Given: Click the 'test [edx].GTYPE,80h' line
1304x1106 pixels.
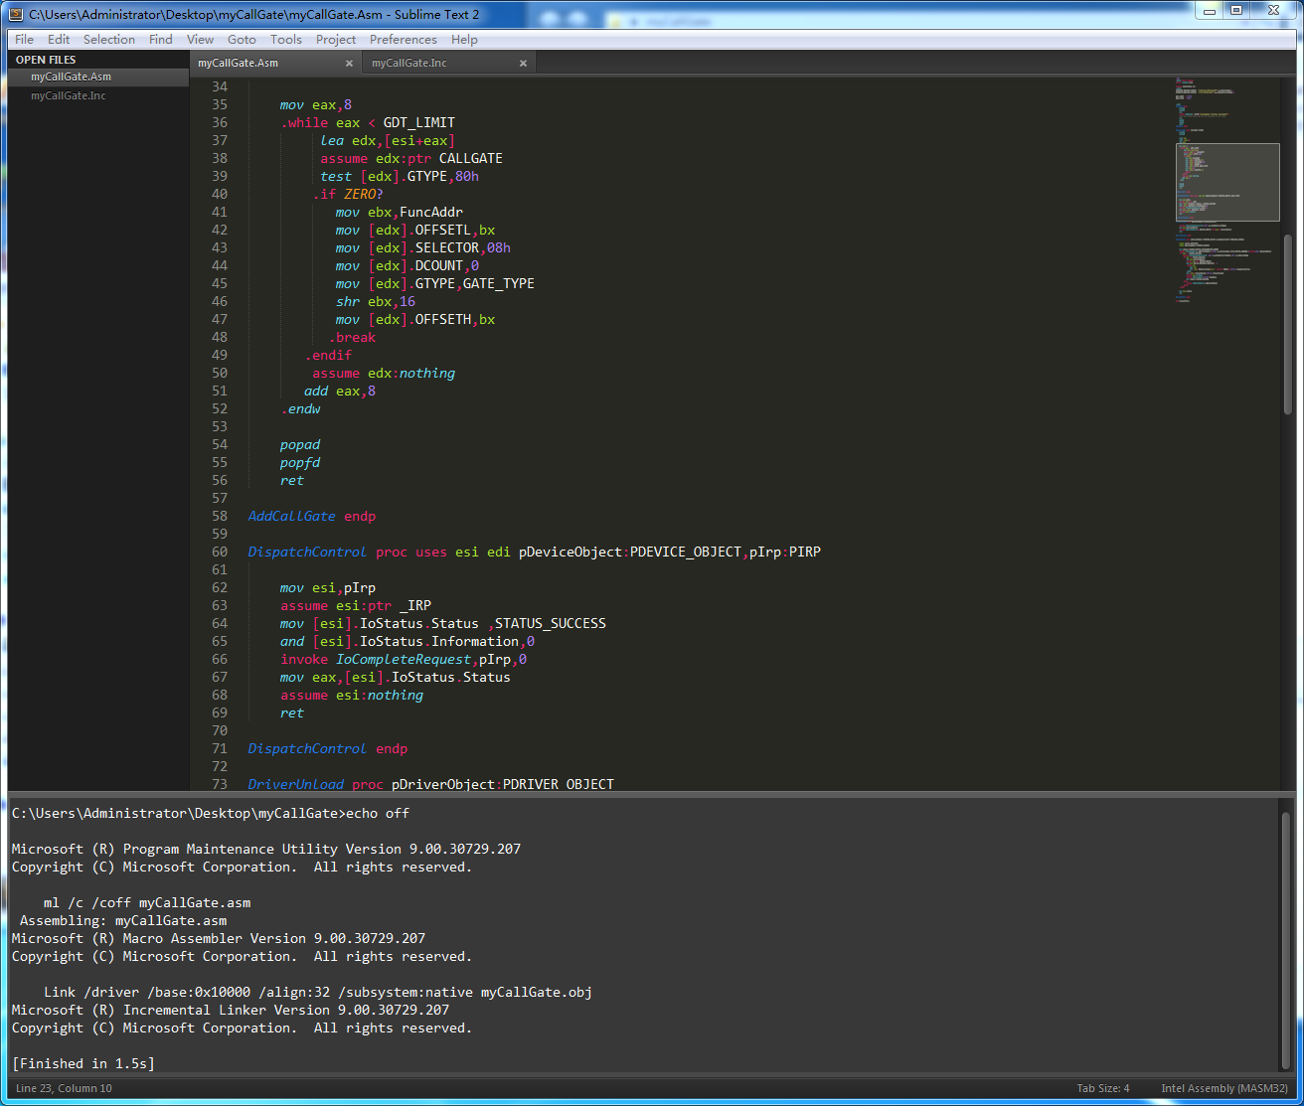Looking at the screenshot, I should pos(400,177).
